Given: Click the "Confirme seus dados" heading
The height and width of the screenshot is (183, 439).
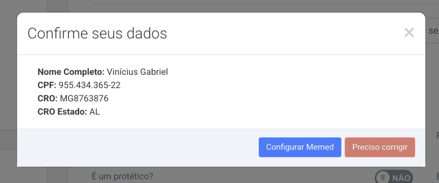Looking at the screenshot, I should click(97, 33).
